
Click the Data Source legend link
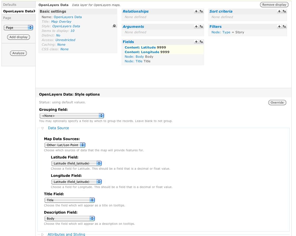(x=59, y=128)
